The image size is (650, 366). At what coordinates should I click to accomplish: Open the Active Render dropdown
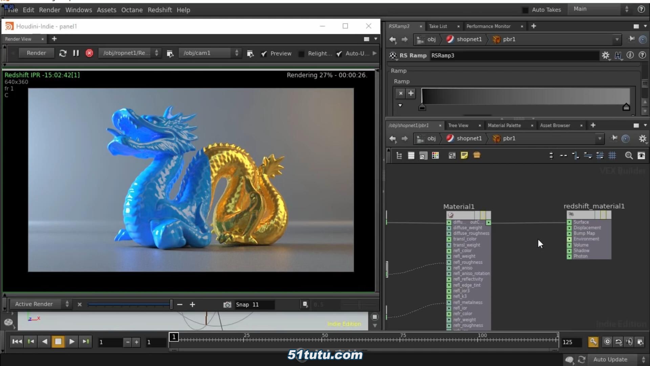tap(40, 304)
